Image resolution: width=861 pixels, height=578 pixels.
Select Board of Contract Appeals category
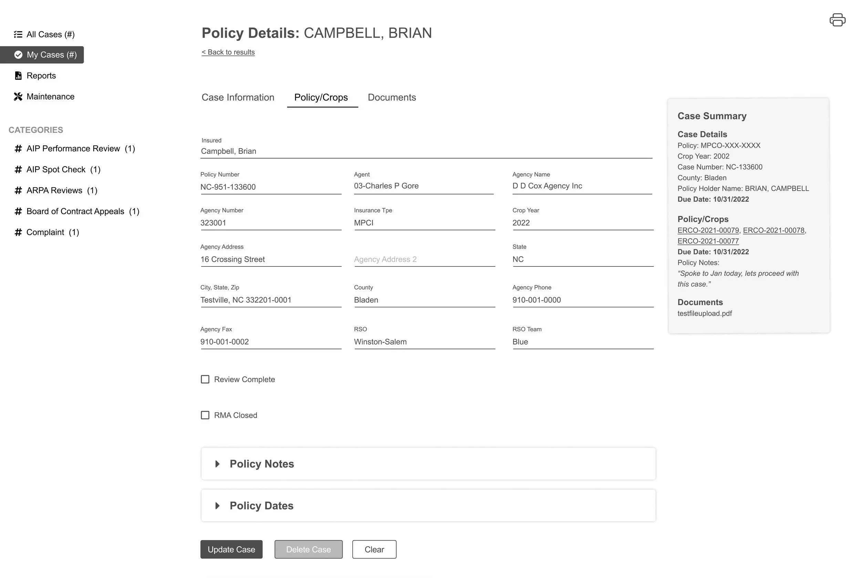75,211
